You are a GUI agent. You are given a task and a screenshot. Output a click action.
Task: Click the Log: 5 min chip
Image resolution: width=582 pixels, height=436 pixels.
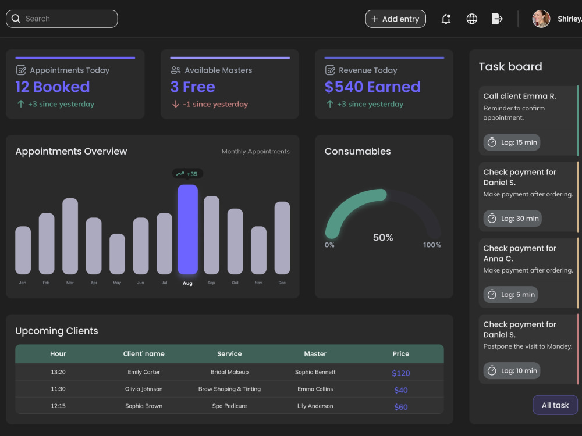point(510,295)
